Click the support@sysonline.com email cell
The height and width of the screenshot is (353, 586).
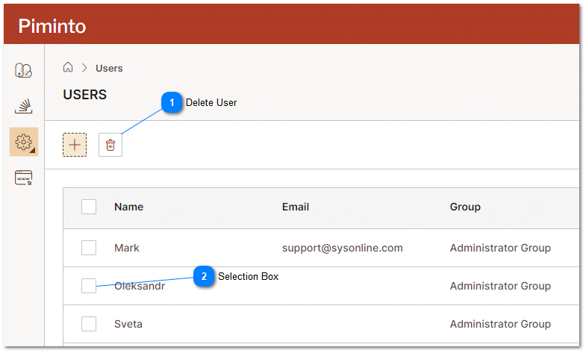click(x=343, y=248)
